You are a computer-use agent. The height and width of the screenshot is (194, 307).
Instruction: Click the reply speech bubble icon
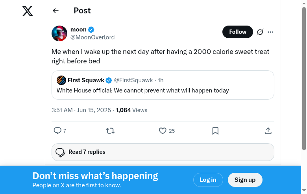57,131
